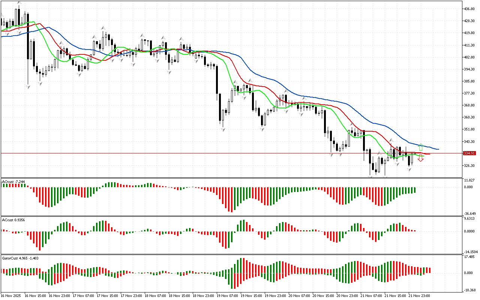The image size is (480, 300).
Task: Click the red down arrow signal
Action: (421, 158)
